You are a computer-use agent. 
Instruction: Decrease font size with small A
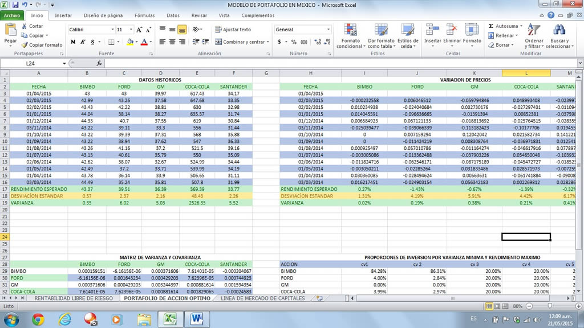point(148,30)
